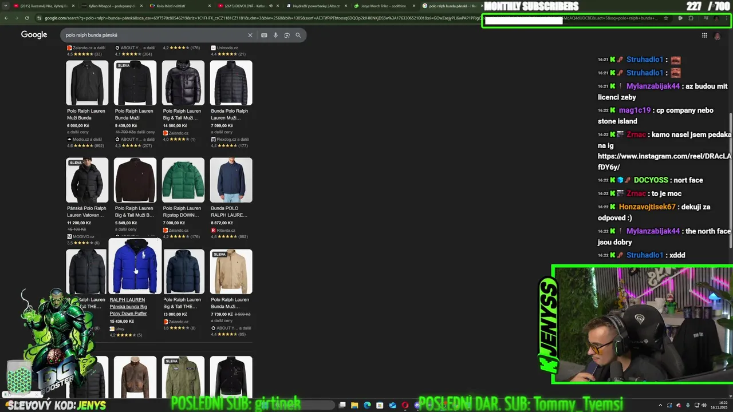Open the 6 000,00 Kč Polo Ralph Lauren Muži Bunda

tap(87, 83)
